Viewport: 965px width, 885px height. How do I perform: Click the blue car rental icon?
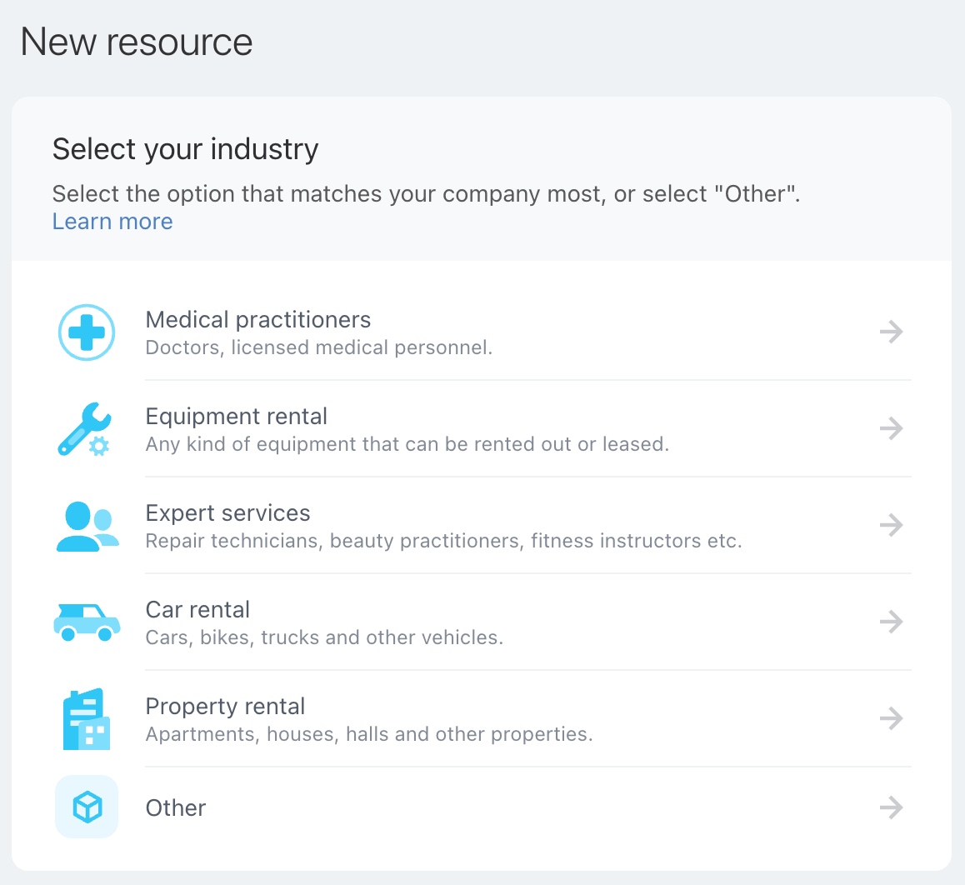coord(87,622)
